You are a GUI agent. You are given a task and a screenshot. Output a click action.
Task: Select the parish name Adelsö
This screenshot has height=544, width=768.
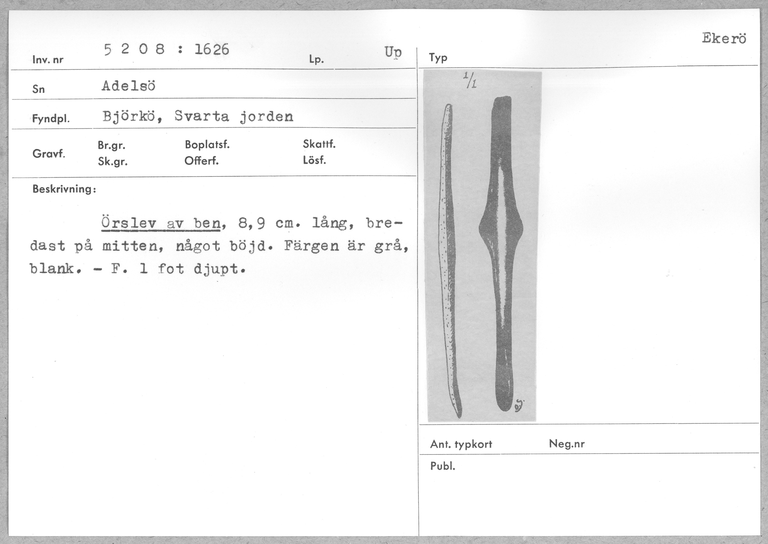pos(129,86)
